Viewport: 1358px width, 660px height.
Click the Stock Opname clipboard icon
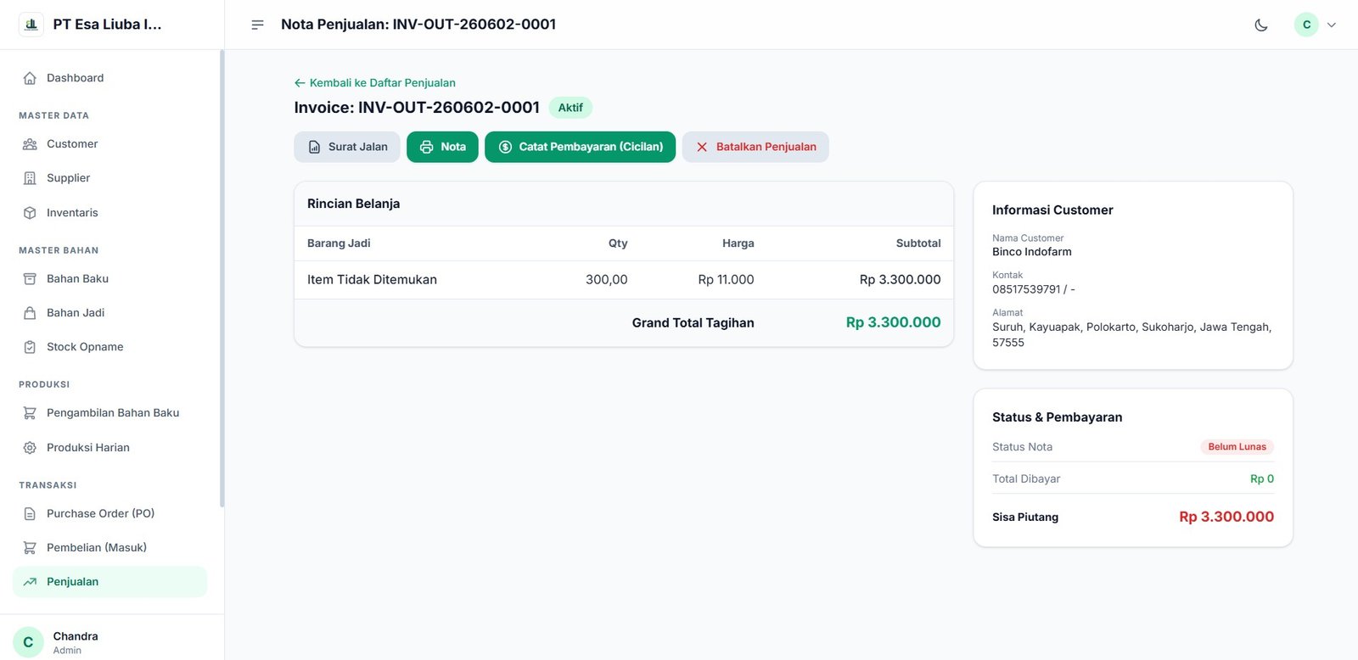click(x=30, y=347)
